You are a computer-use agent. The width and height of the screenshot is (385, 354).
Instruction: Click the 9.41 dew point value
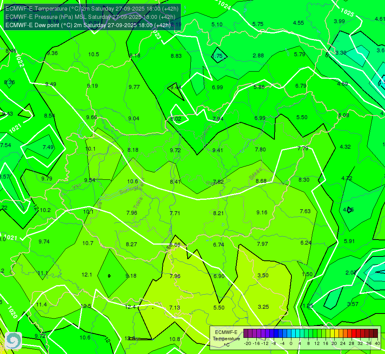217,150
